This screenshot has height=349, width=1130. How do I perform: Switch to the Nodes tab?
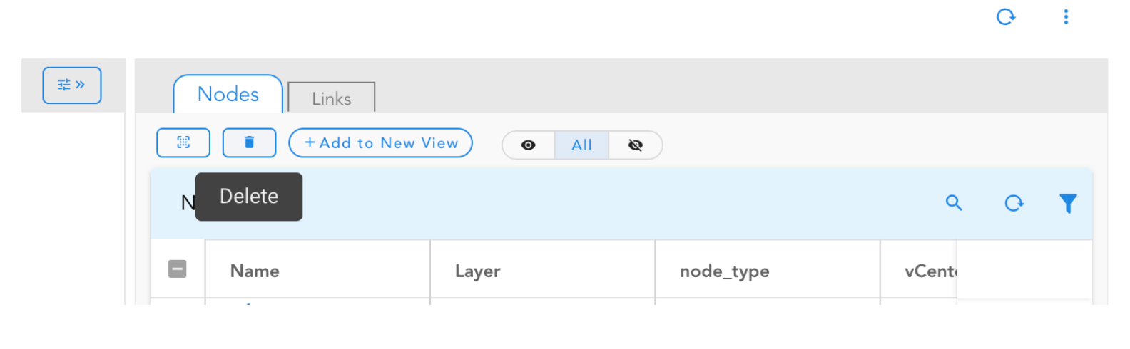(228, 95)
